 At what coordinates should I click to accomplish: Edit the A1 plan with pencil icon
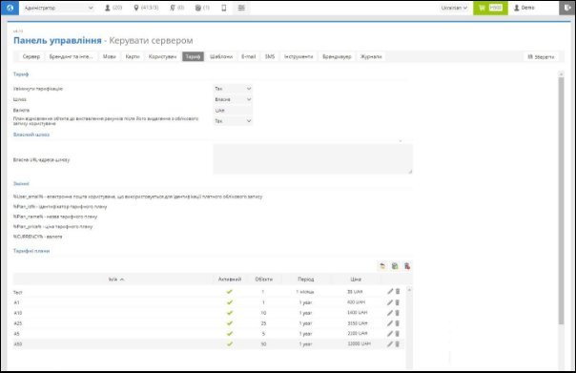[x=390, y=302]
